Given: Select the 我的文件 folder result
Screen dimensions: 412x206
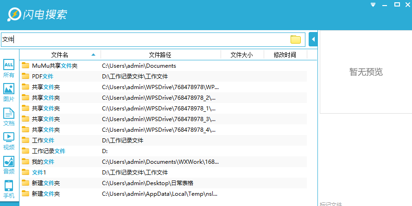Looking at the screenshot, I should click(x=163, y=161).
